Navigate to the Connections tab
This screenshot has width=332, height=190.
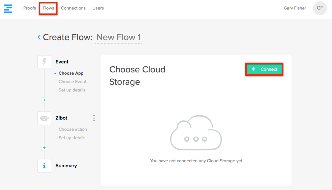tap(73, 8)
